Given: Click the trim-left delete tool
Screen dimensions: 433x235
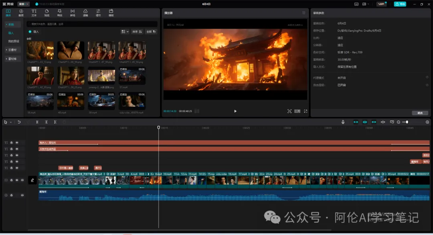Looking at the screenshot, I should point(46,122).
